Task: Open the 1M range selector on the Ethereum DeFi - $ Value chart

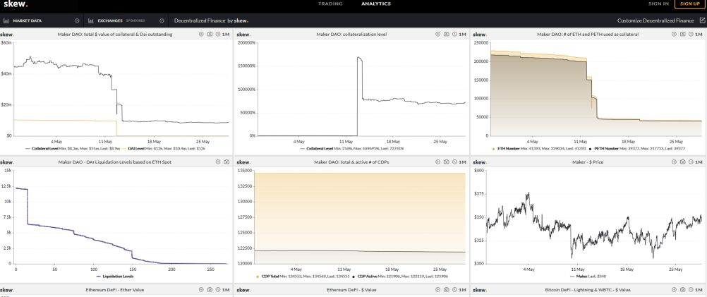Action: coord(459,290)
